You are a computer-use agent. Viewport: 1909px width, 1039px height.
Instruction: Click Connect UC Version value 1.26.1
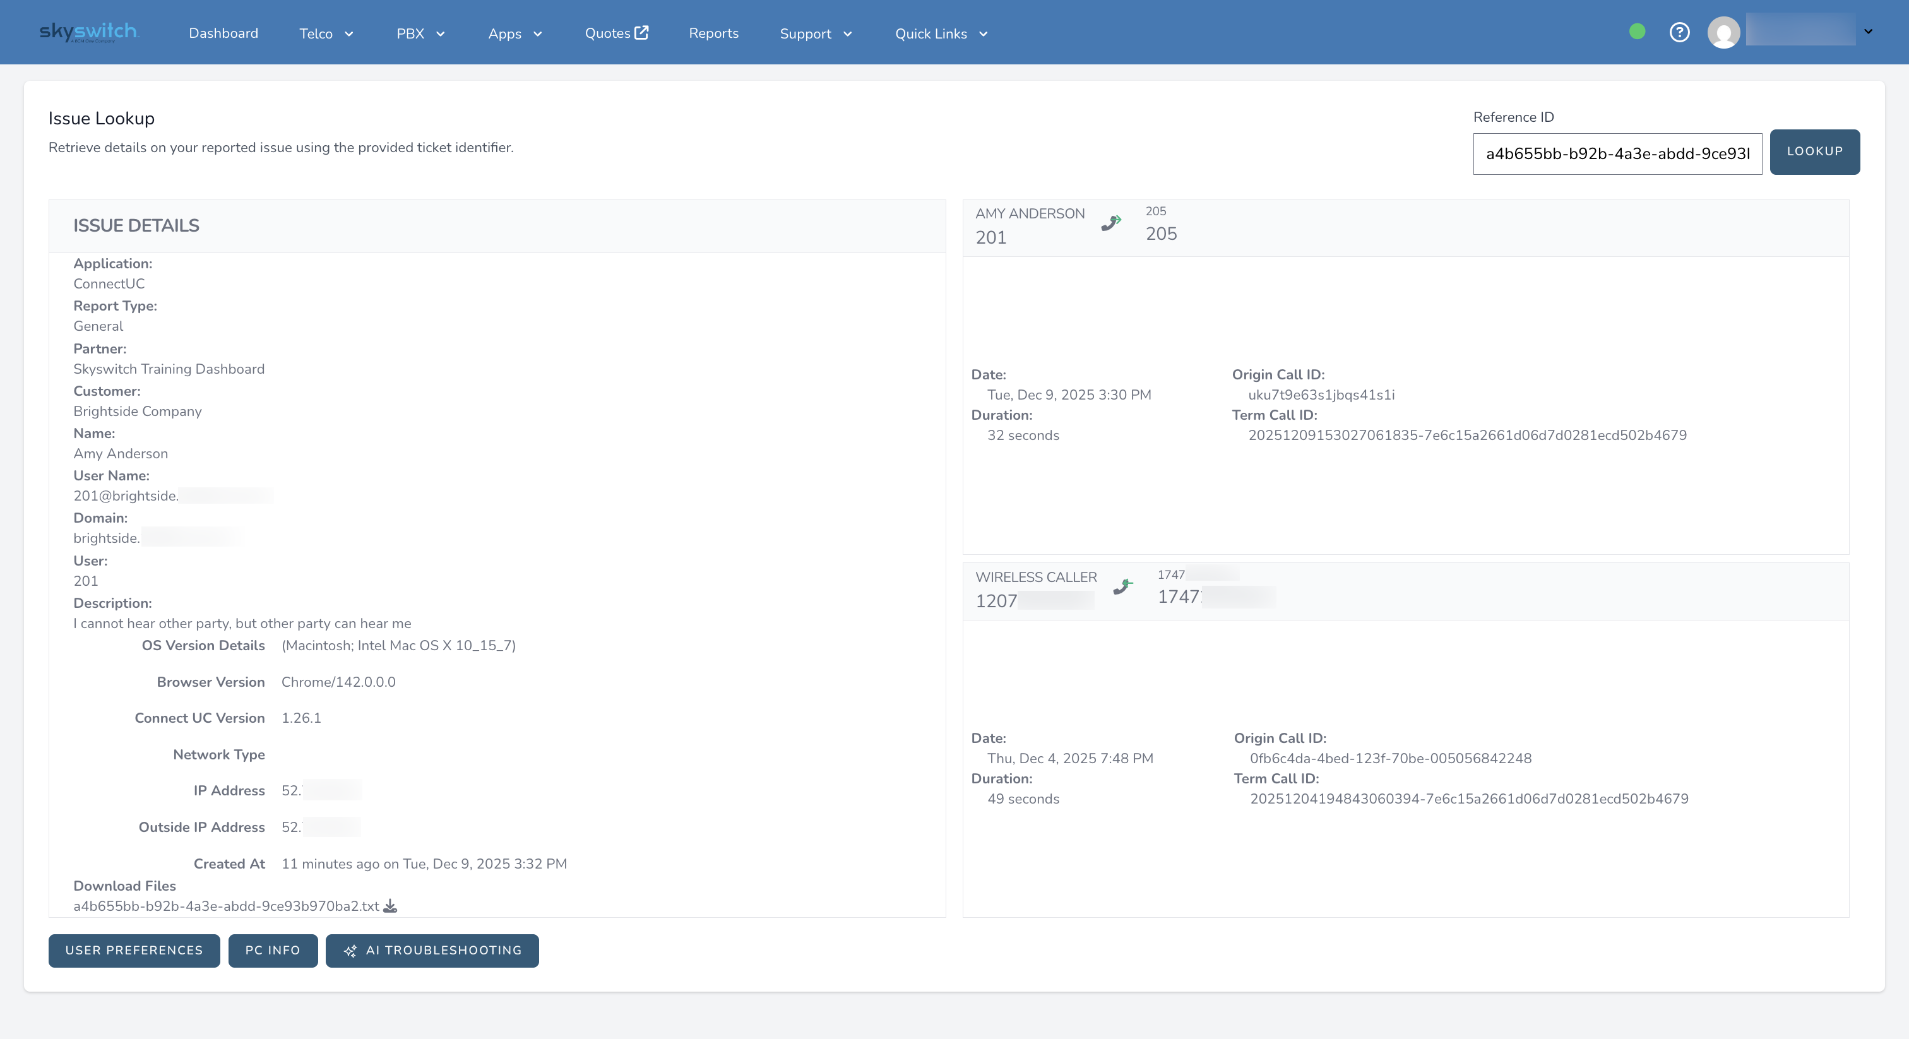point(301,718)
